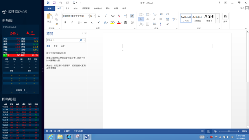This screenshot has width=249, height=140.
Task: Apply red font color
Action: tap(119, 23)
